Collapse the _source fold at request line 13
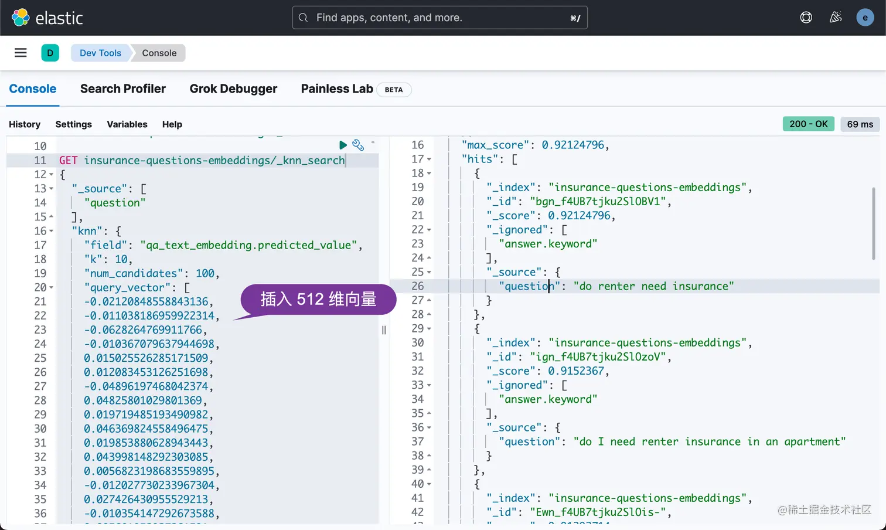This screenshot has width=886, height=530. click(x=51, y=189)
